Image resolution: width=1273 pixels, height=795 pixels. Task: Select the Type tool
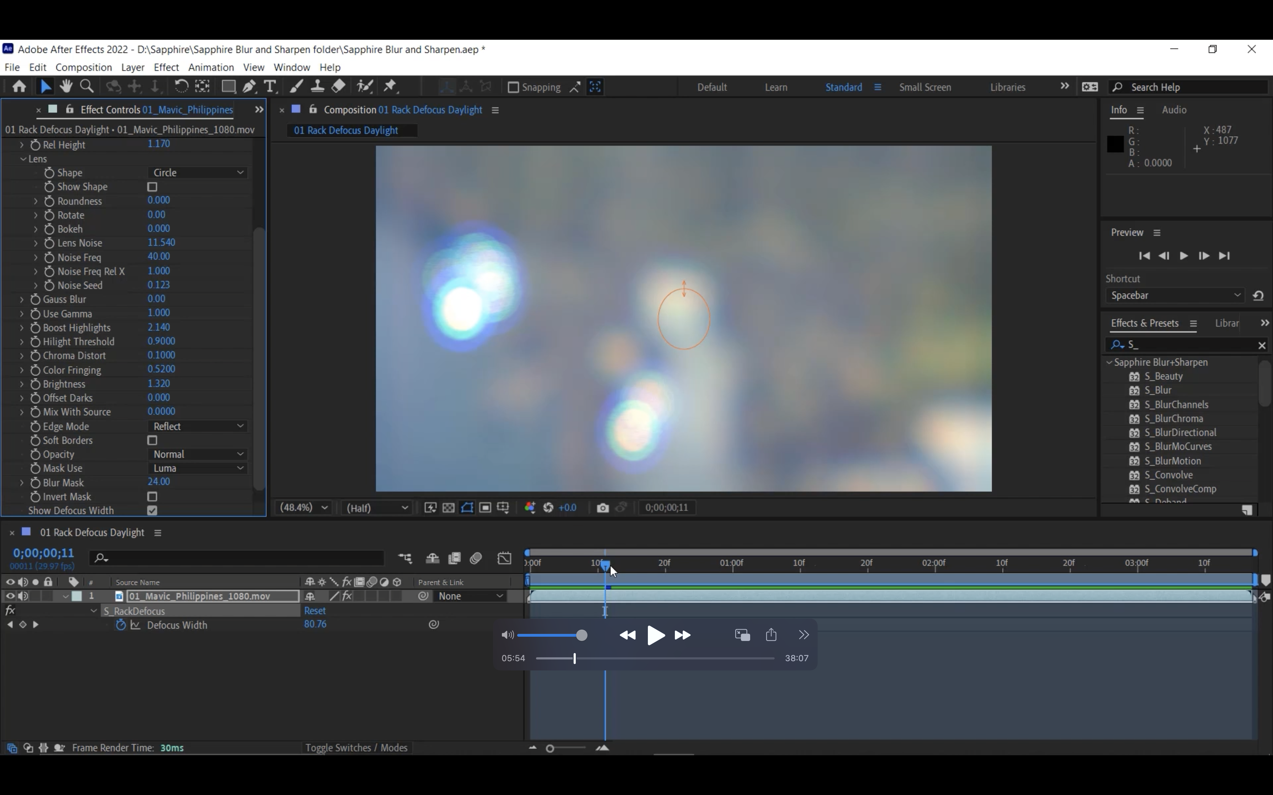pos(270,86)
